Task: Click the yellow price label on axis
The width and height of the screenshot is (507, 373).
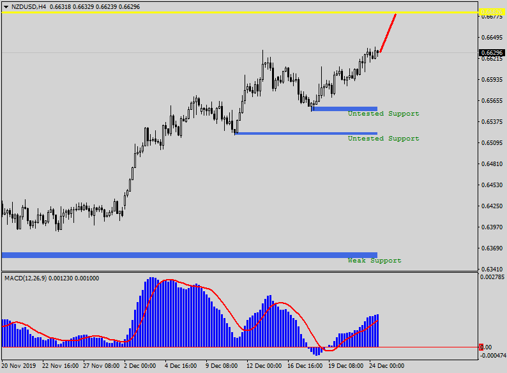Action: point(491,12)
